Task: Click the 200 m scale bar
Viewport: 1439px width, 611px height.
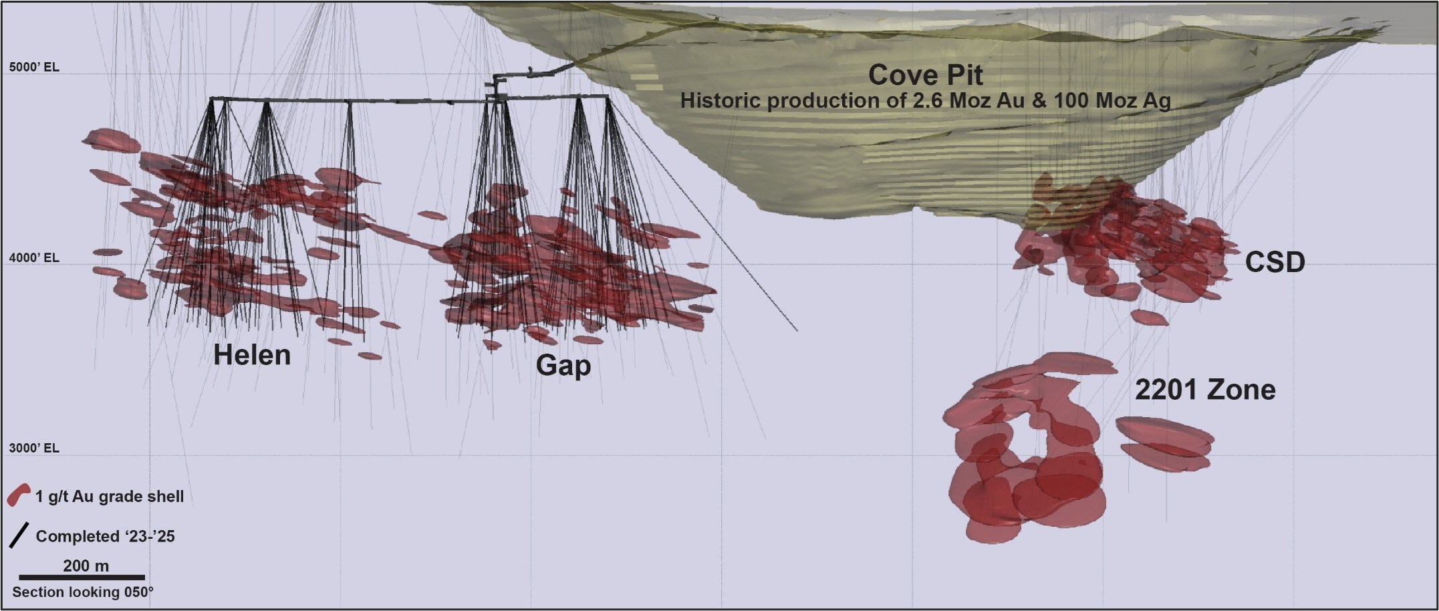Action: click(82, 577)
